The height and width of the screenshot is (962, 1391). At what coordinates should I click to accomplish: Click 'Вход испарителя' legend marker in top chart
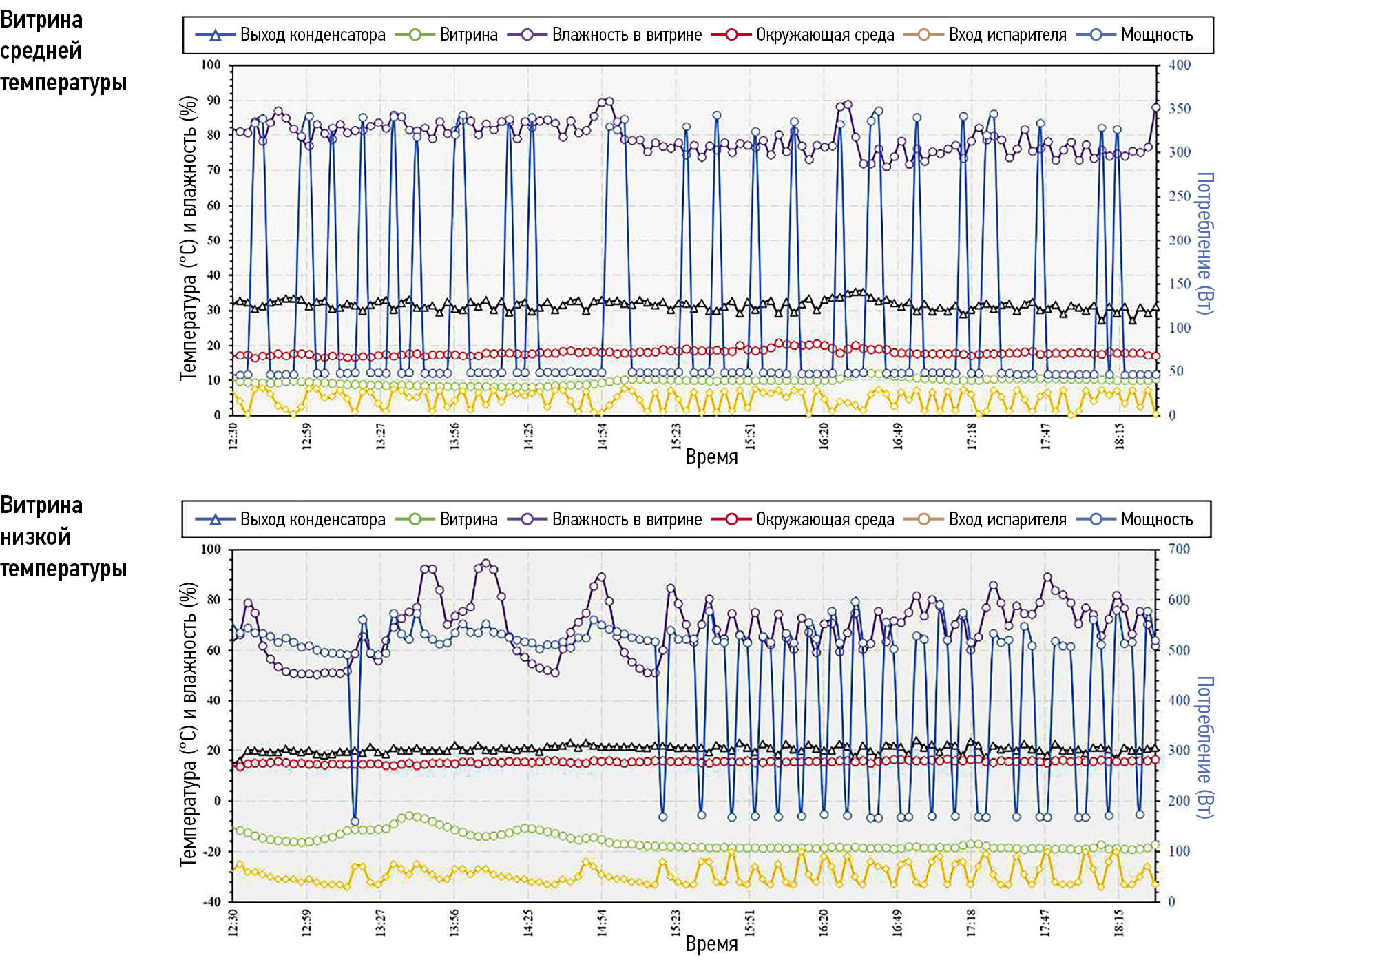point(923,34)
